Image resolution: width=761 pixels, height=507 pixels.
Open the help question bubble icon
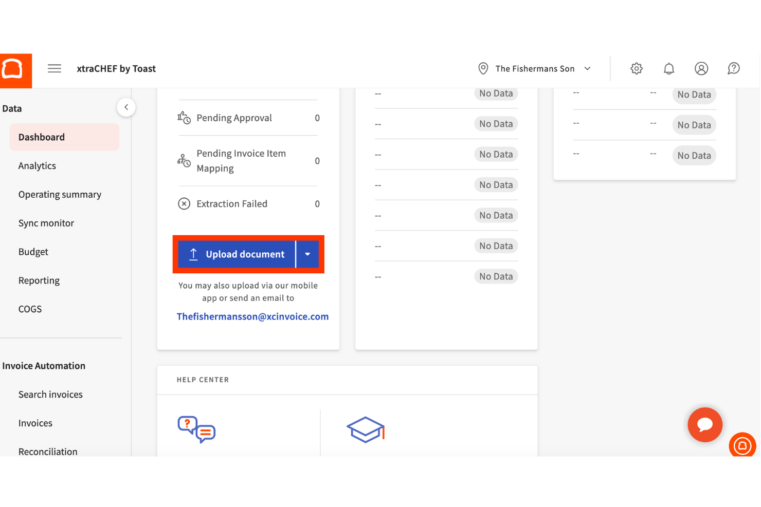[x=733, y=68]
